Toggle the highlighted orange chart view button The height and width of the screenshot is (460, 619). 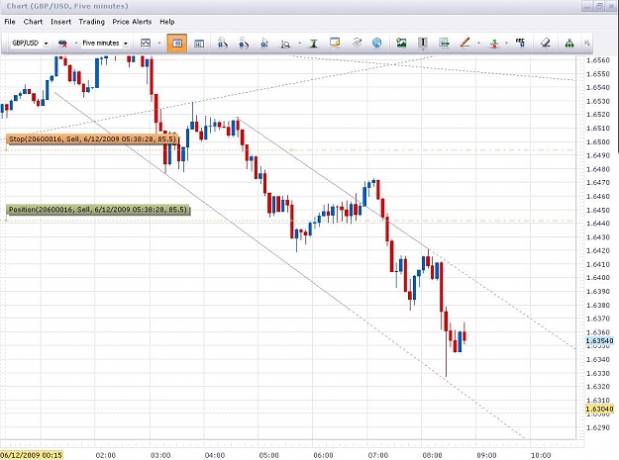177,44
